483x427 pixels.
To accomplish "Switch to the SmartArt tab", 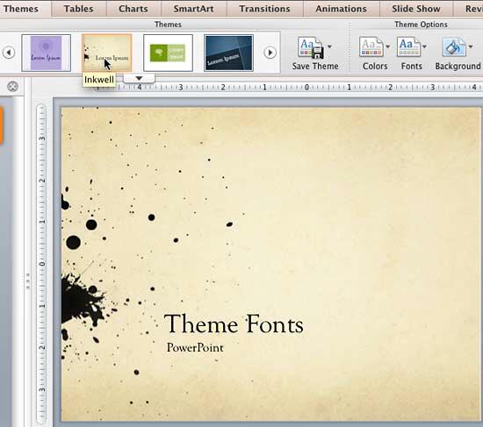I will 193,9.
